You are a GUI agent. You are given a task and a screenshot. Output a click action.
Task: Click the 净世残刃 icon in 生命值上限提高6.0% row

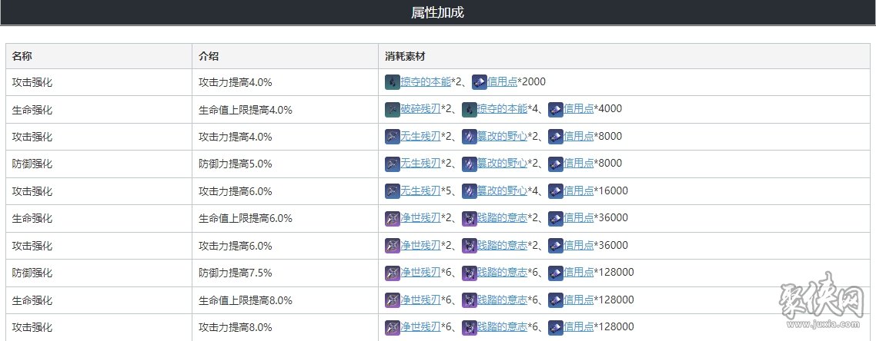pos(392,218)
